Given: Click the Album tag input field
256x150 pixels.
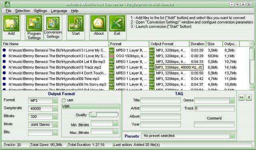Looking at the screenshot, I should 161,116.
